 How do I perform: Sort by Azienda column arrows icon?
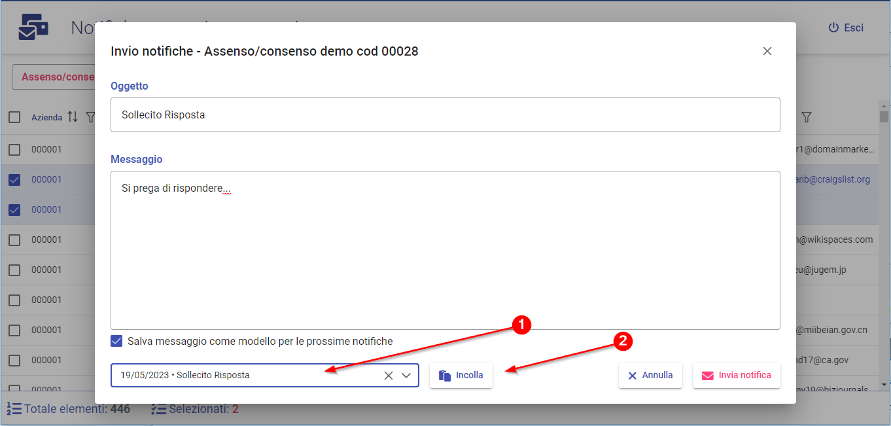click(x=73, y=117)
